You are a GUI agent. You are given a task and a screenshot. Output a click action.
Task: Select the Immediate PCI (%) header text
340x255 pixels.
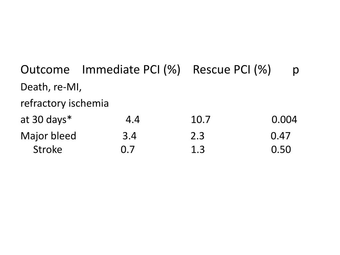tap(131, 70)
